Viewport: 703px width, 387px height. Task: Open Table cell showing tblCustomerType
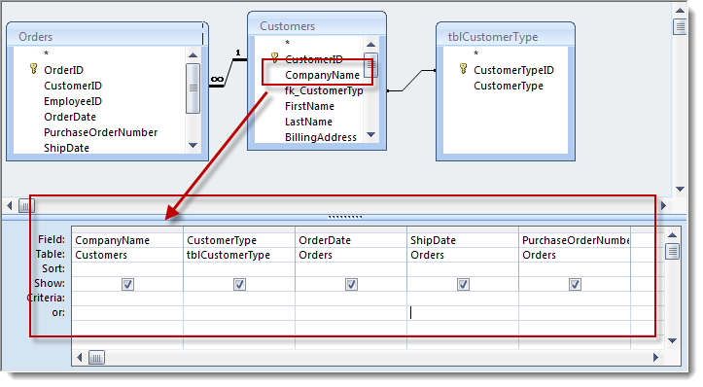239,255
